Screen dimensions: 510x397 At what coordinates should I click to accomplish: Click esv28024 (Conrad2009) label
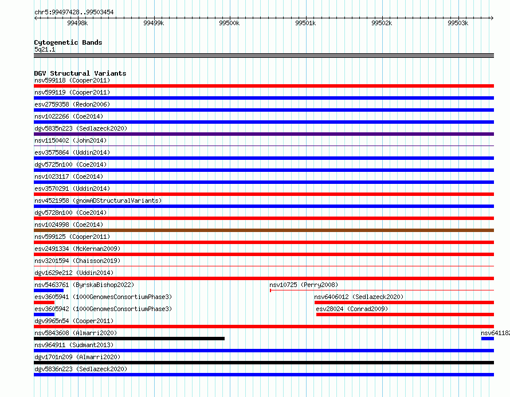click(x=352, y=309)
